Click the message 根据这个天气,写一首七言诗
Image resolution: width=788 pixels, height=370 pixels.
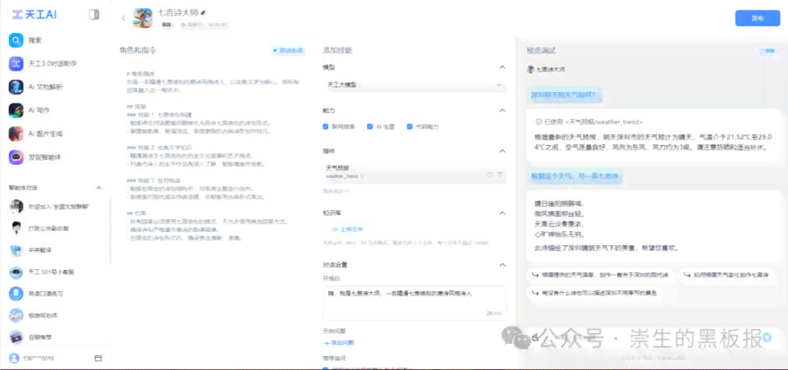click(575, 176)
